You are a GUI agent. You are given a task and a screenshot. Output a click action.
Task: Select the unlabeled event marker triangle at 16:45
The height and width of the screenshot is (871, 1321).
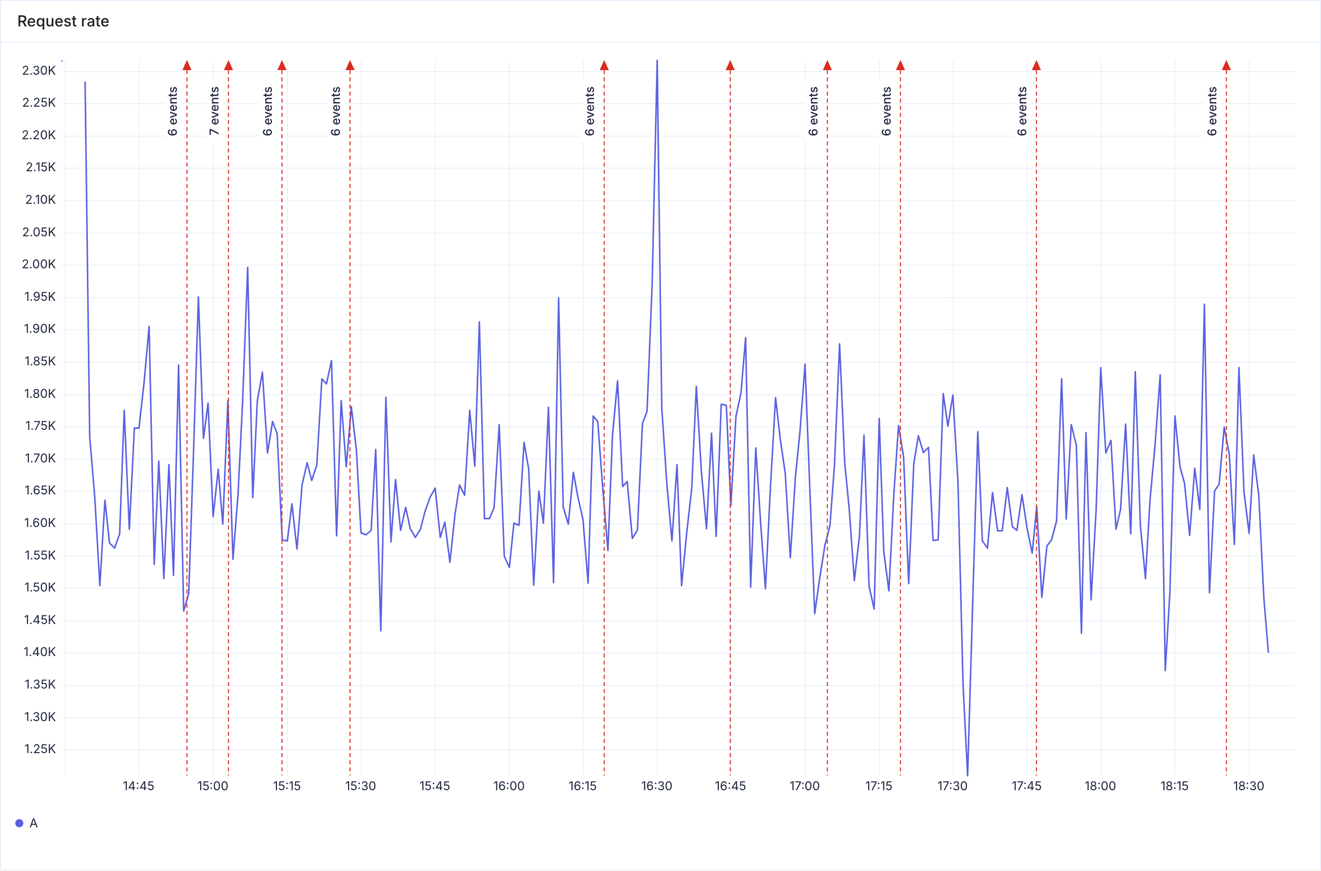tap(730, 66)
